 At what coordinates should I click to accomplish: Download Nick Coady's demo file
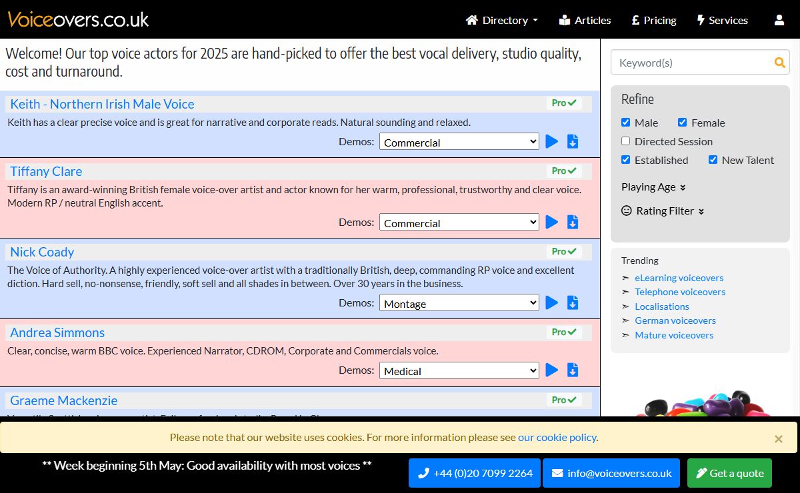pos(573,302)
